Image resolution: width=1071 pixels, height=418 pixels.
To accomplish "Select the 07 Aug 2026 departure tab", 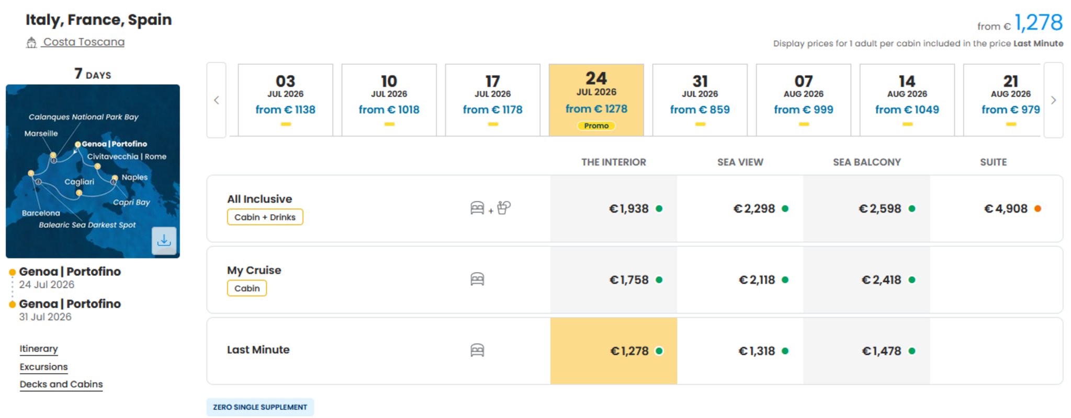I will (x=804, y=100).
